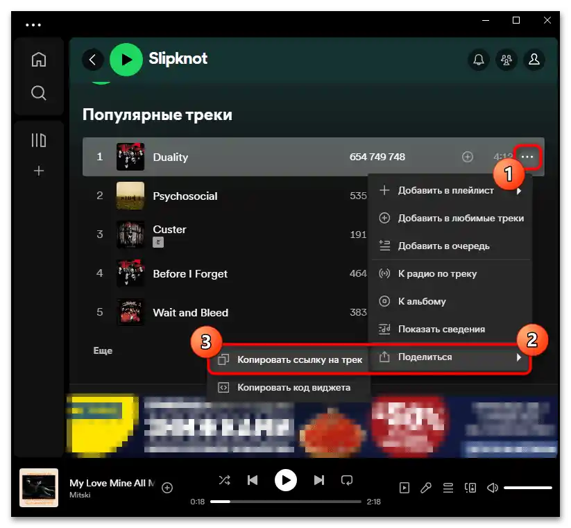Adjust the volume slider
Screen dimensions: 571x528
pos(529,487)
